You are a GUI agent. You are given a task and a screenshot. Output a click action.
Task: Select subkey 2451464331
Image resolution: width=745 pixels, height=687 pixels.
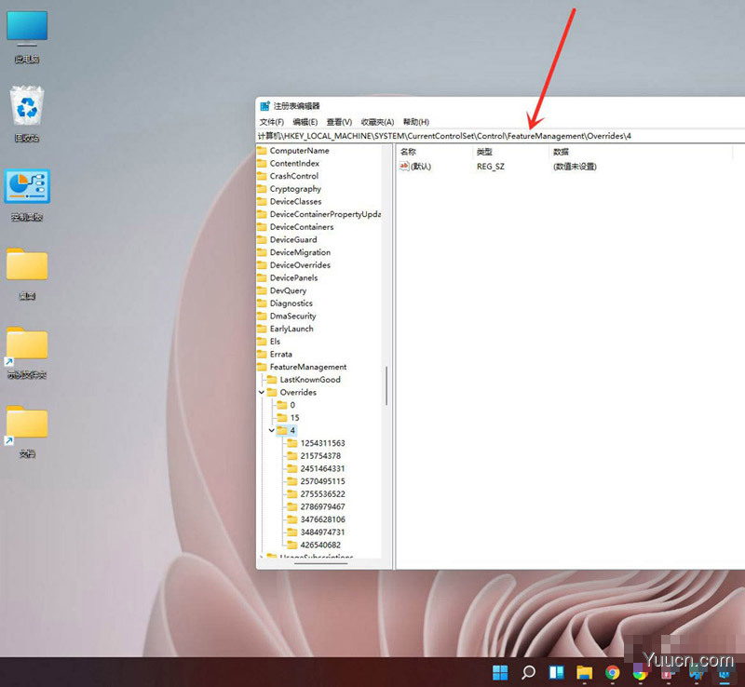[322, 469]
